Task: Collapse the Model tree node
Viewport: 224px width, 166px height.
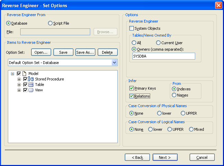Action: [13, 74]
